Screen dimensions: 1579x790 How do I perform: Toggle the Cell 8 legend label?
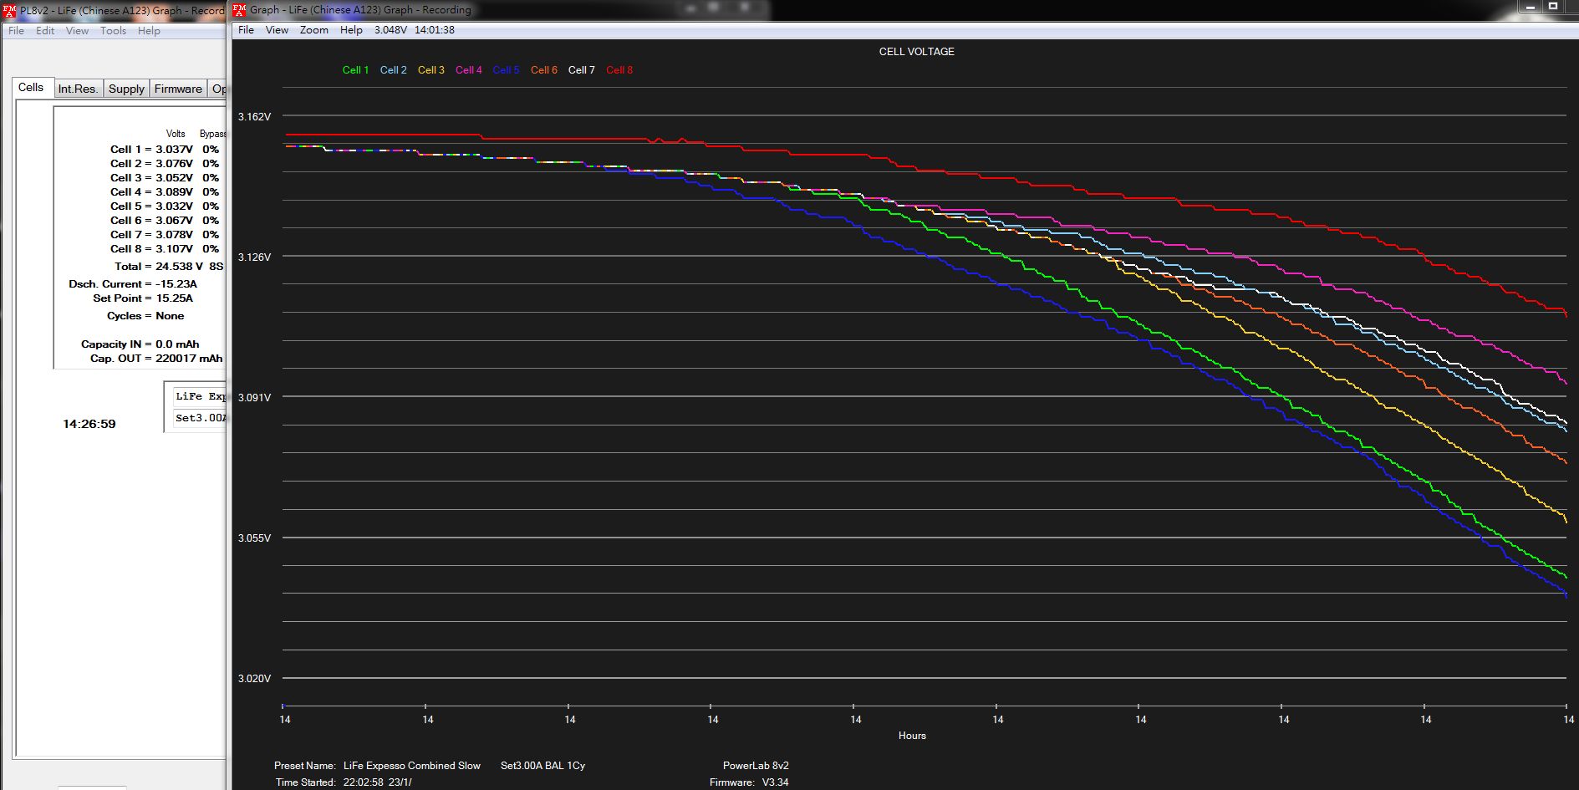619,70
